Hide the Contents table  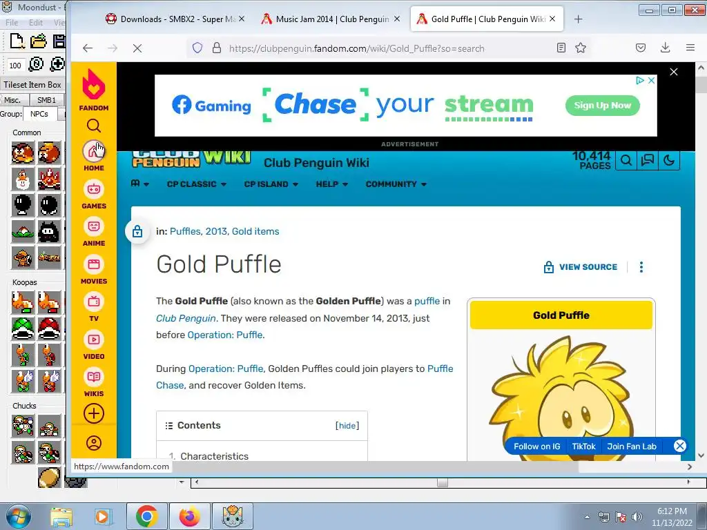click(x=347, y=425)
